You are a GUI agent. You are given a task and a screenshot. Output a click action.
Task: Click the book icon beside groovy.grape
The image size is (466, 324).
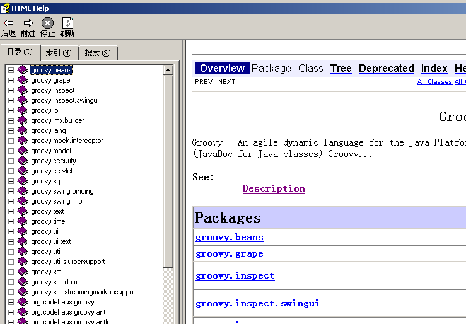tap(23, 80)
